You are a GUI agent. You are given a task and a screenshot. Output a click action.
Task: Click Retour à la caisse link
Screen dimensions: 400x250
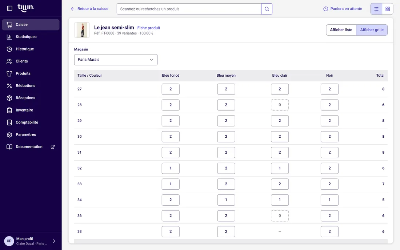pyautogui.click(x=89, y=9)
